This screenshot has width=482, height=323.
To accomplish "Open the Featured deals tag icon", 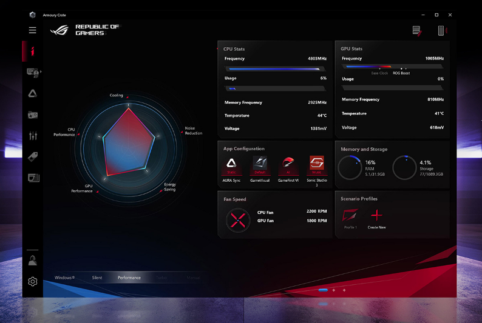I will point(33,157).
